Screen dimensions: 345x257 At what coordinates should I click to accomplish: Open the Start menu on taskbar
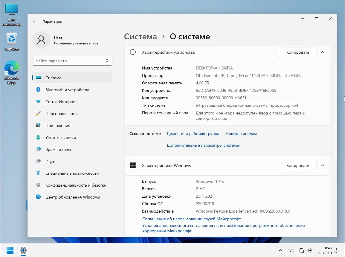[10, 250]
